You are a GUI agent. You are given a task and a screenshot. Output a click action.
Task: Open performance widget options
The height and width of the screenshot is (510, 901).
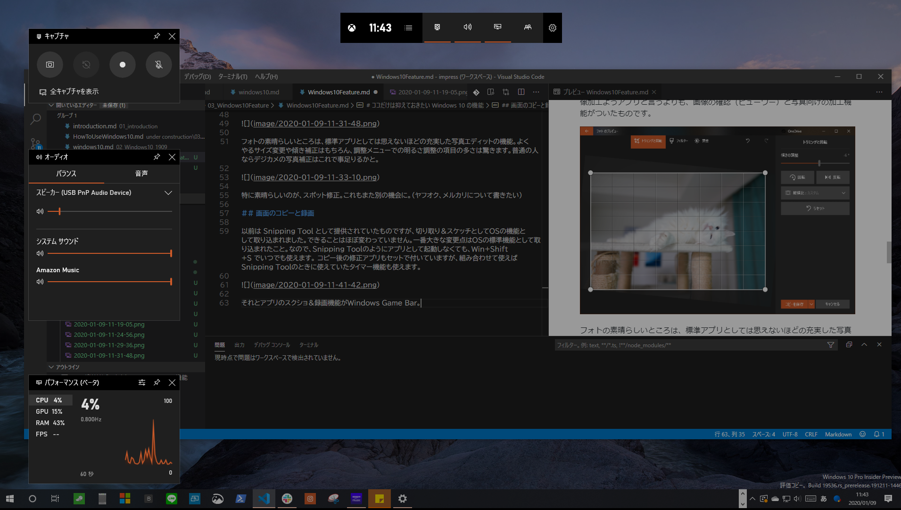pyautogui.click(x=142, y=383)
